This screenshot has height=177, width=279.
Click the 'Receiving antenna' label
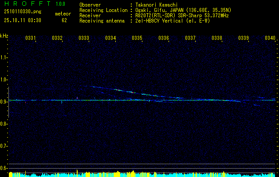pos(102,21)
